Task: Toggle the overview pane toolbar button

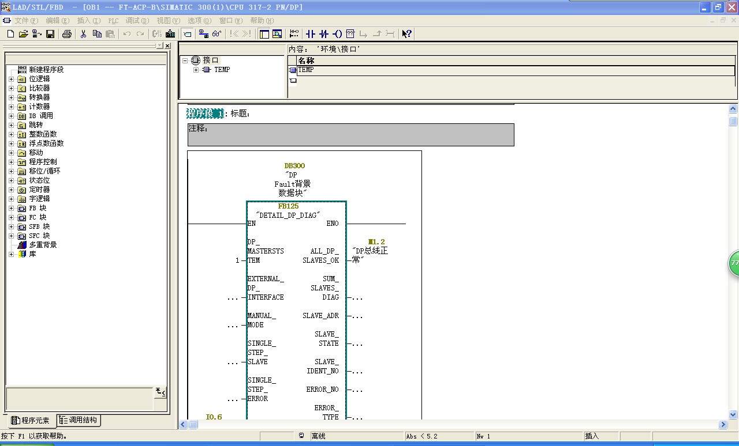Action: 264,34
